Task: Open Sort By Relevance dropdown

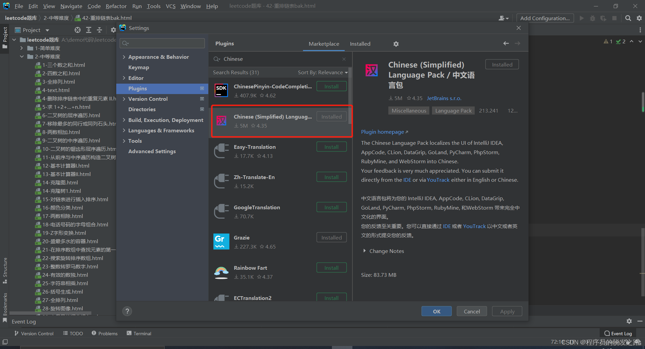Action: pyautogui.click(x=322, y=73)
